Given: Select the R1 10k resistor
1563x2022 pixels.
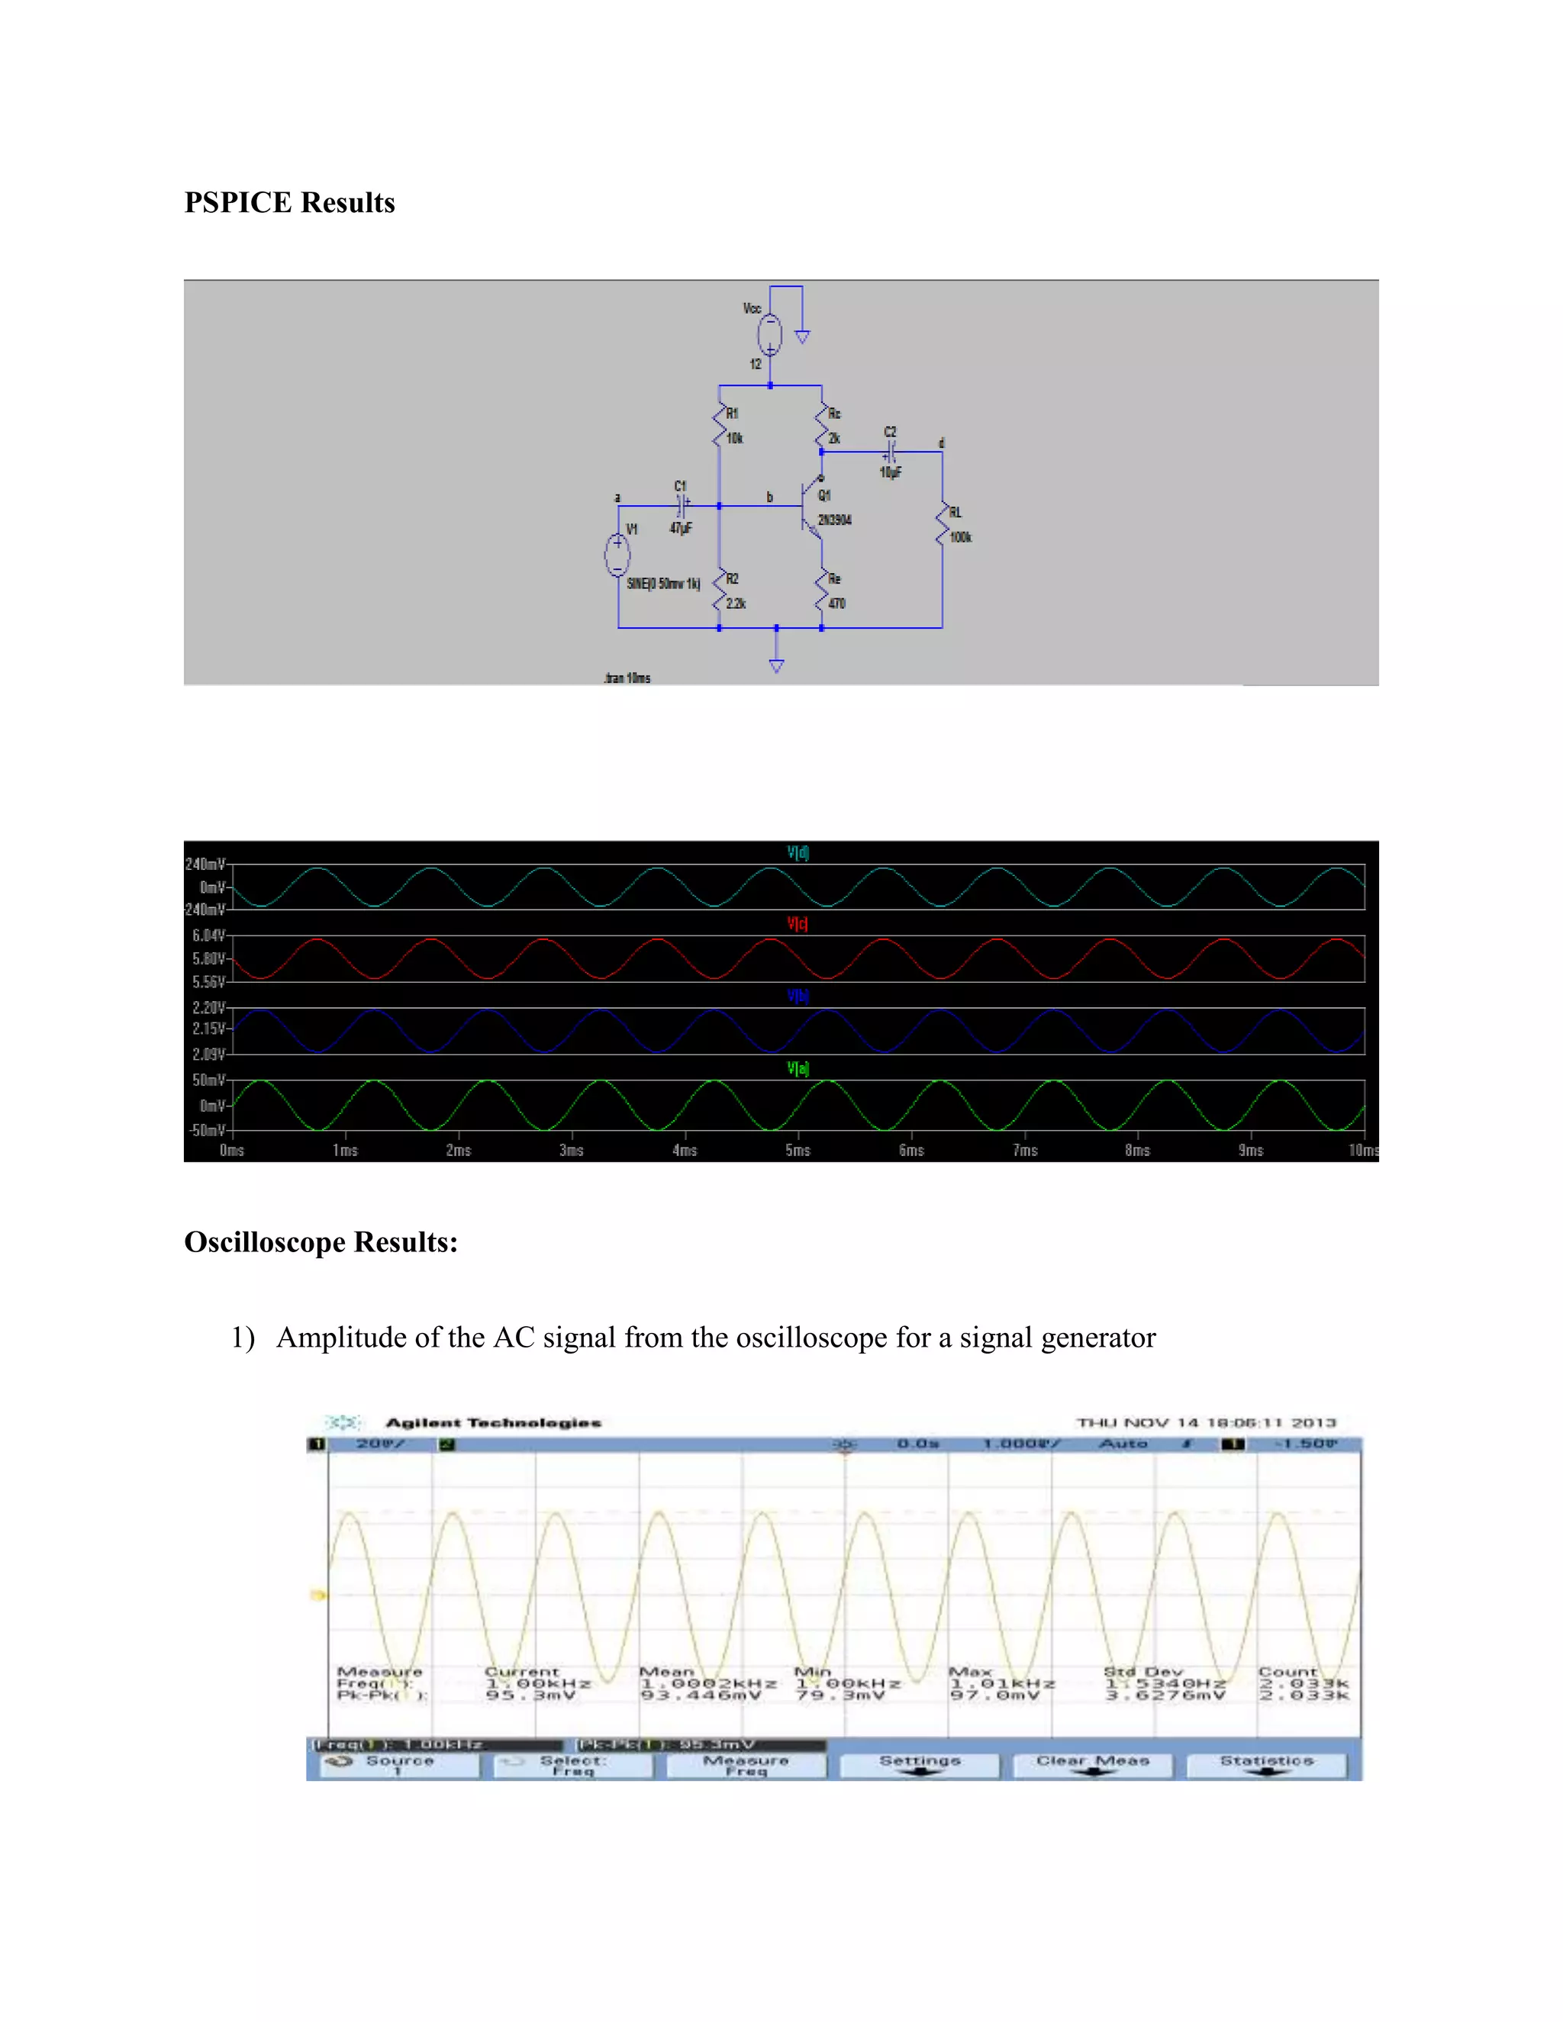Looking at the screenshot, I should click(720, 426).
